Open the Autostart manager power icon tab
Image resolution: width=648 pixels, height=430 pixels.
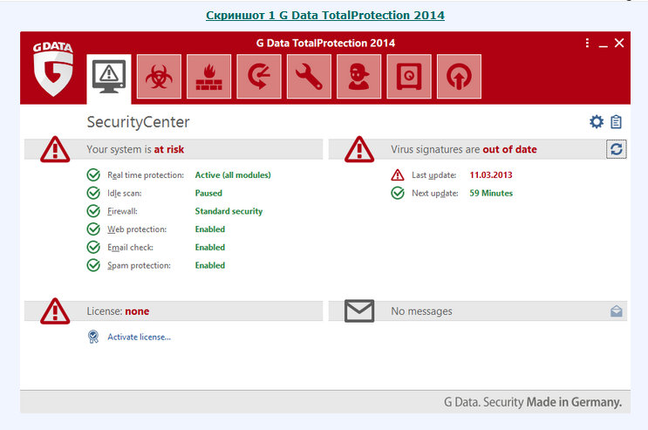(x=459, y=77)
